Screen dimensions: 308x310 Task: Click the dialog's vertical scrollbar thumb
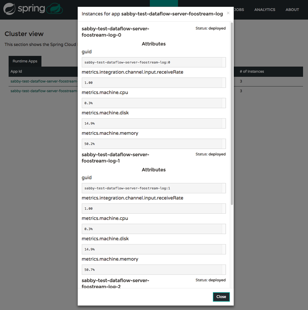232,114
